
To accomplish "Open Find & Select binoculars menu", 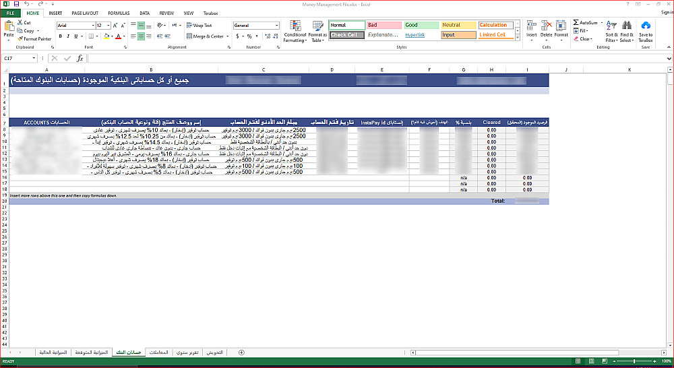I will [x=627, y=31].
